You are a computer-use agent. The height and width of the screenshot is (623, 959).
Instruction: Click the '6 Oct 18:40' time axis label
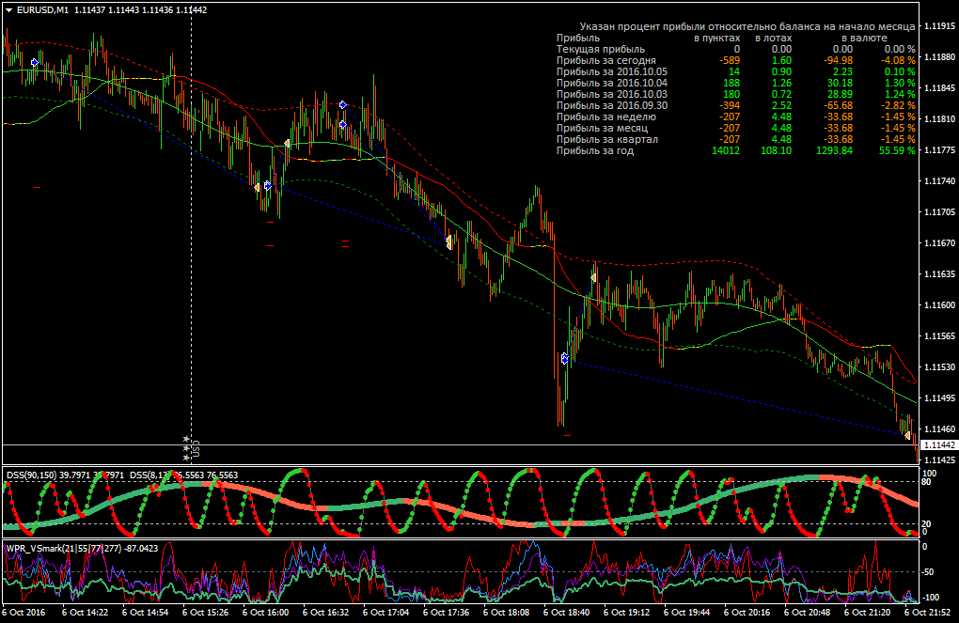(567, 612)
